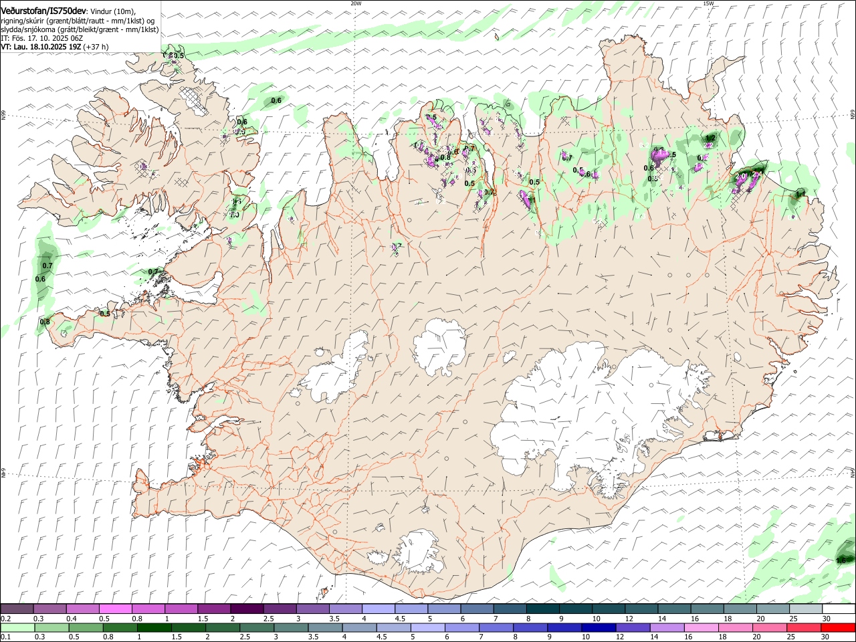Choose the snow scale 25 pale grey swatch
This screenshot has width=856, height=642.
pyautogui.click(x=805, y=609)
